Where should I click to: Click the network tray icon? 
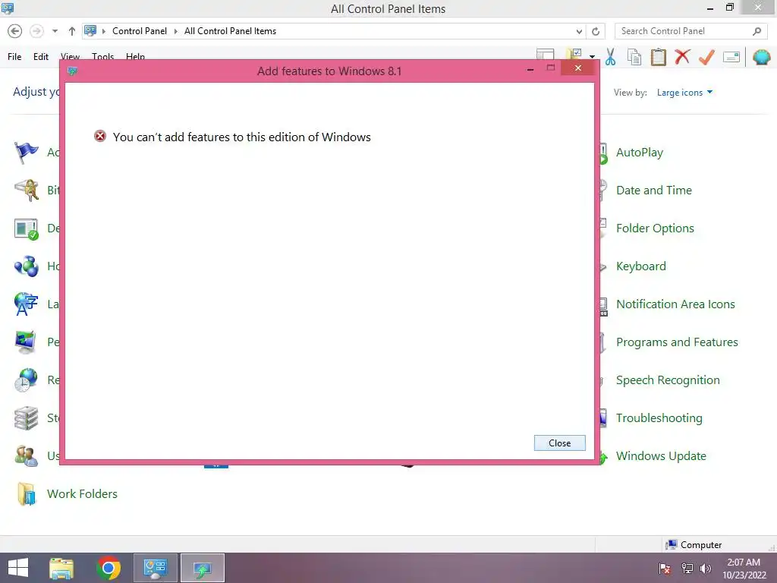coord(687,569)
